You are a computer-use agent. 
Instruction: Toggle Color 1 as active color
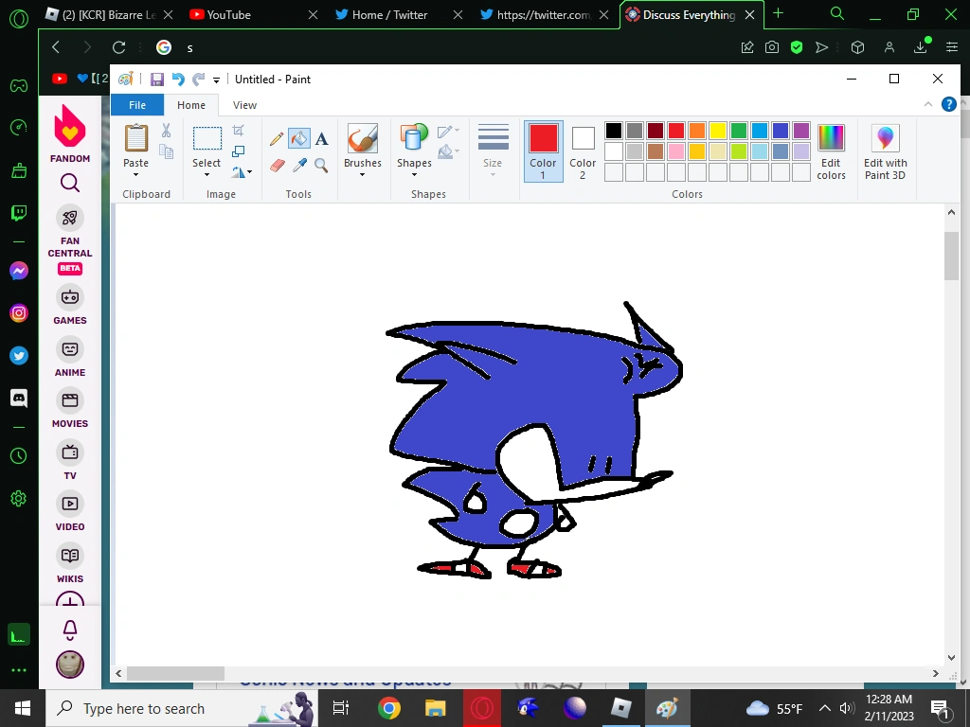(543, 151)
